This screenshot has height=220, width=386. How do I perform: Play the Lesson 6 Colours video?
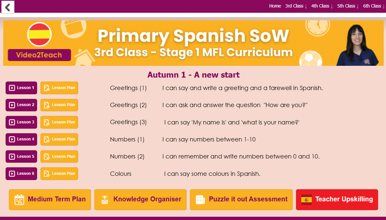[x=21, y=174]
